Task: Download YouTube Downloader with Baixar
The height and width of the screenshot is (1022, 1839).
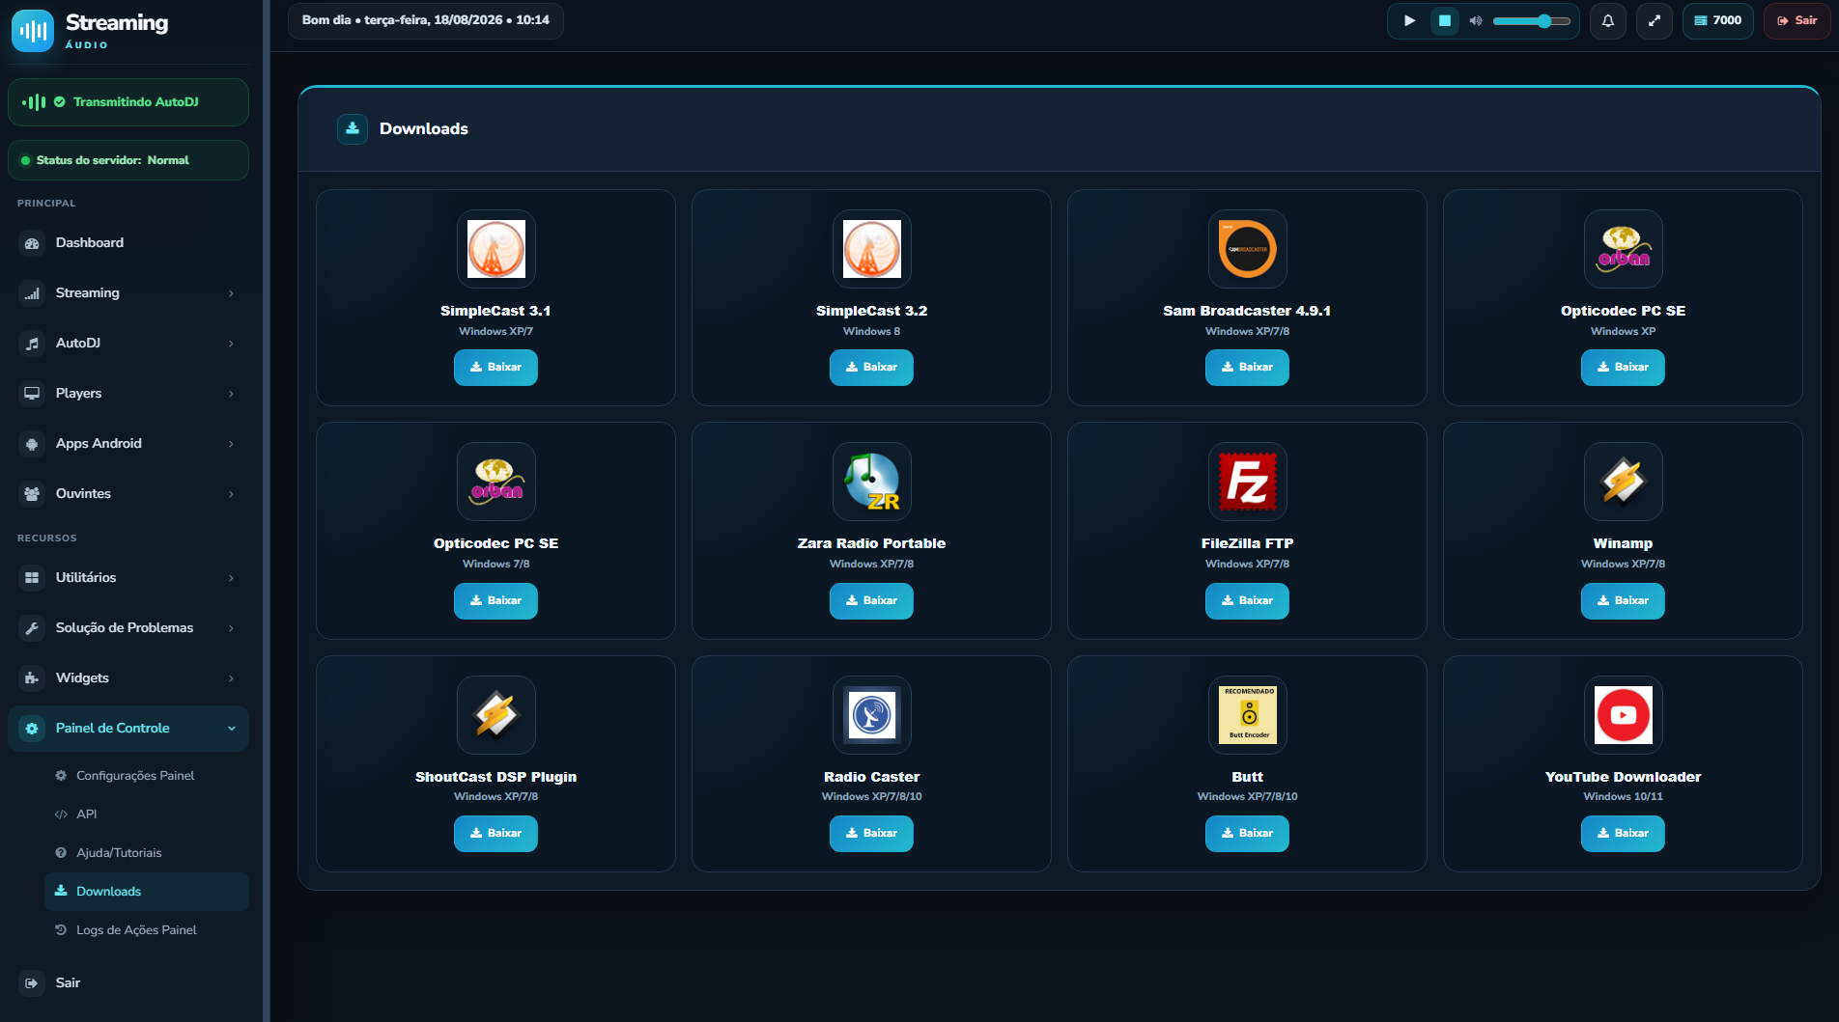Action: point(1624,834)
